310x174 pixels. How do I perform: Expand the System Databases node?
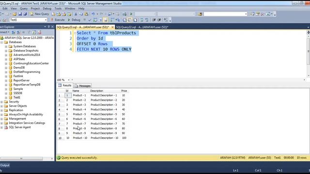(6, 46)
